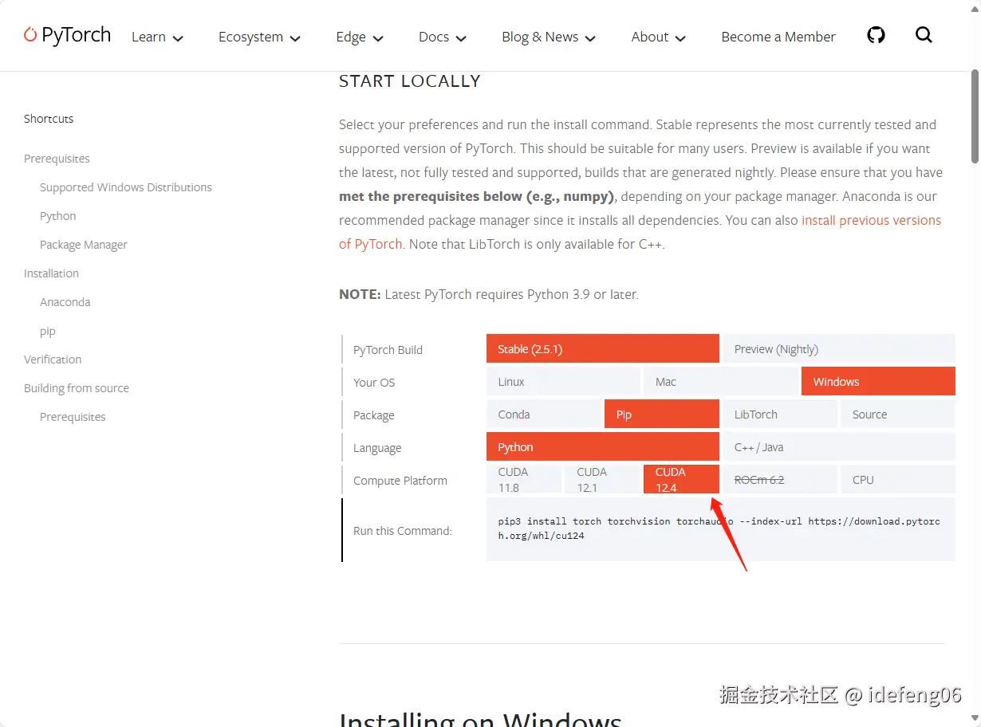Viewport: 981px width, 727px height.
Task: Jump to Building from source section
Action: click(x=77, y=388)
